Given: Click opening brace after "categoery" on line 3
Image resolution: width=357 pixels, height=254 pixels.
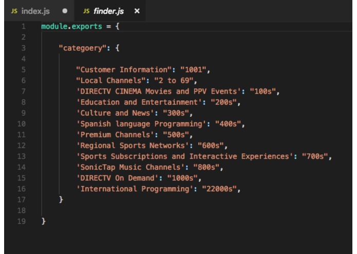Looking at the screenshot, I should tap(117, 48).
